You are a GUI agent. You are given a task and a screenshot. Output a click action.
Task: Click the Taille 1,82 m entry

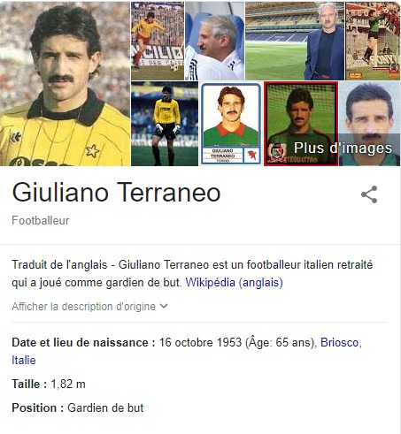point(49,385)
